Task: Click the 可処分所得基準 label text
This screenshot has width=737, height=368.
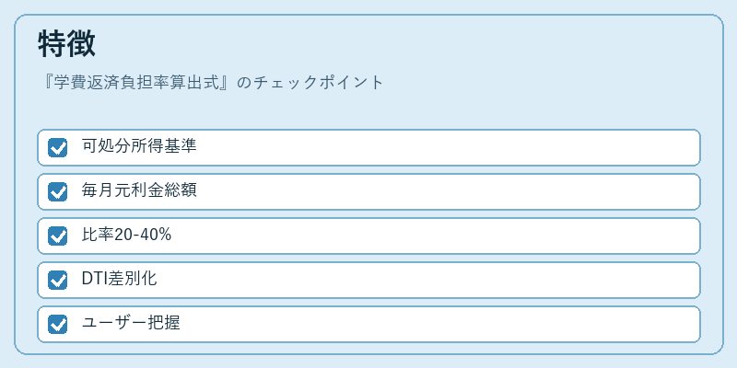Action: click(139, 146)
